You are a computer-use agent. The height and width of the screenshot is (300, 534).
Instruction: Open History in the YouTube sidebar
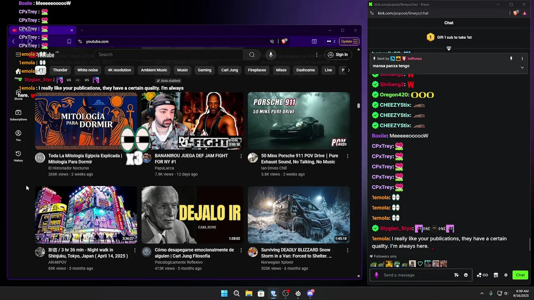pos(18,156)
